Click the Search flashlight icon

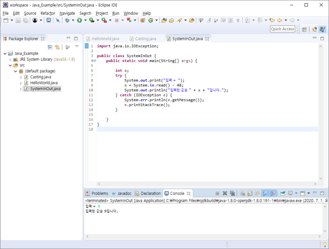[x=180, y=20]
